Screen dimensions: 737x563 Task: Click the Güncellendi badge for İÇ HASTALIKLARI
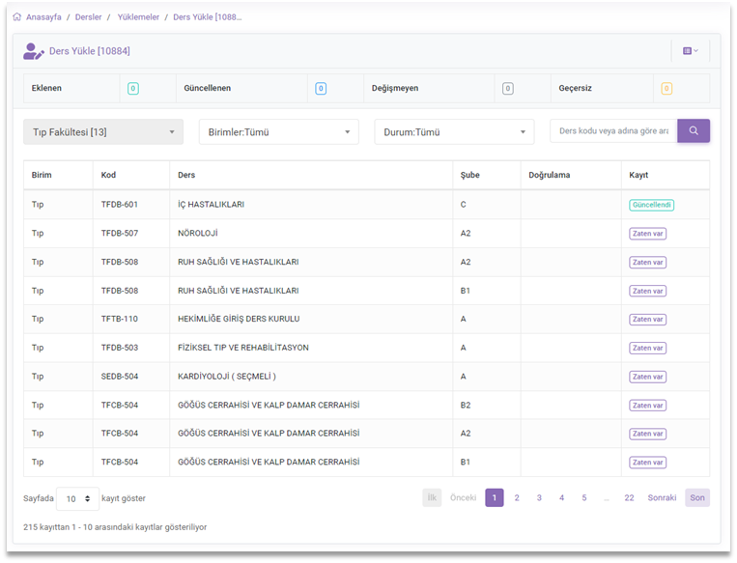click(651, 205)
